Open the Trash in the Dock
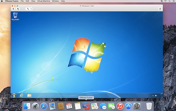The image size is (176, 111). click(x=149, y=106)
